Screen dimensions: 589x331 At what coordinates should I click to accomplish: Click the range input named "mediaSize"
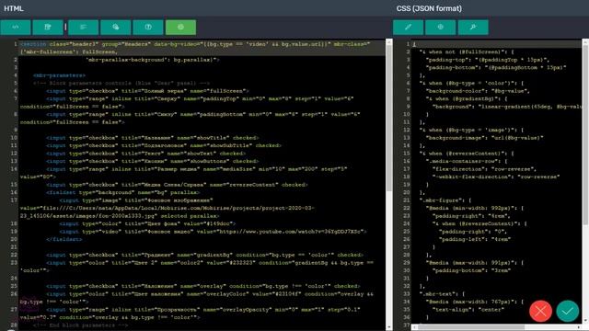click(x=184, y=173)
